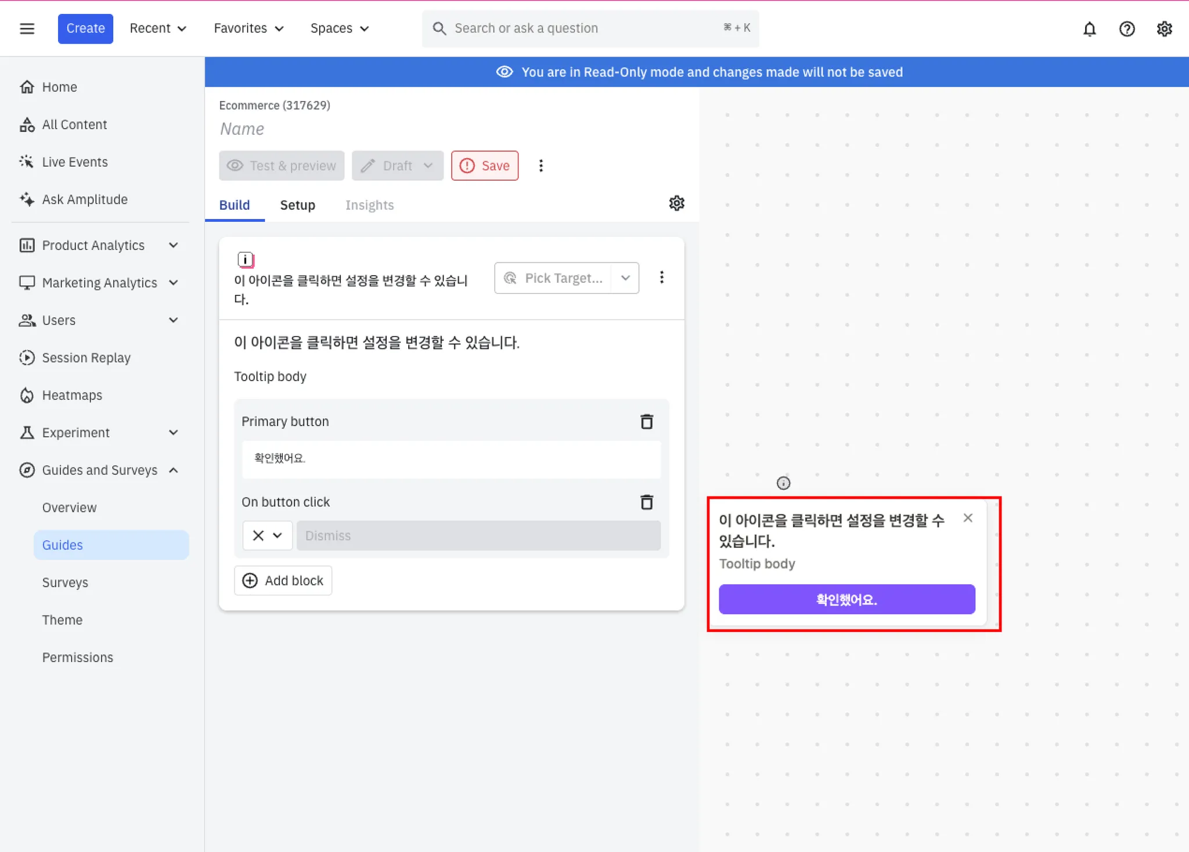Image resolution: width=1189 pixels, height=852 pixels.
Task: Click the Dismiss action field
Action: coord(478,535)
